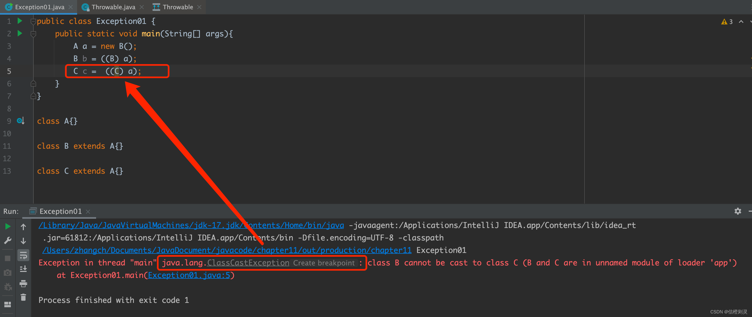
Task: Click 'class C extends A{}' declaration
Action: tap(80, 171)
